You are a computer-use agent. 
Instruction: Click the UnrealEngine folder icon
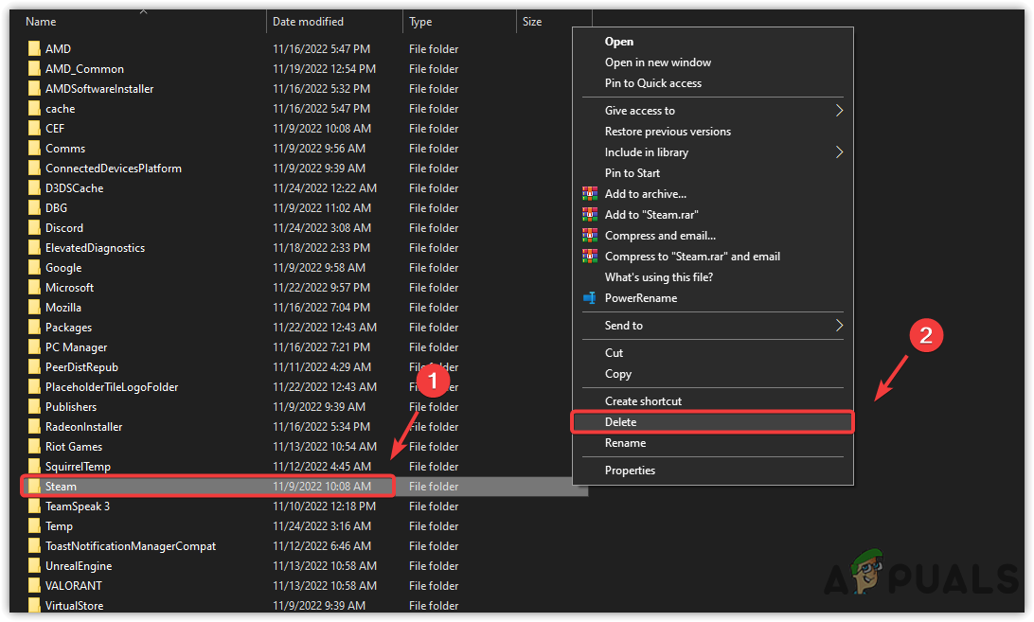pyautogui.click(x=32, y=565)
